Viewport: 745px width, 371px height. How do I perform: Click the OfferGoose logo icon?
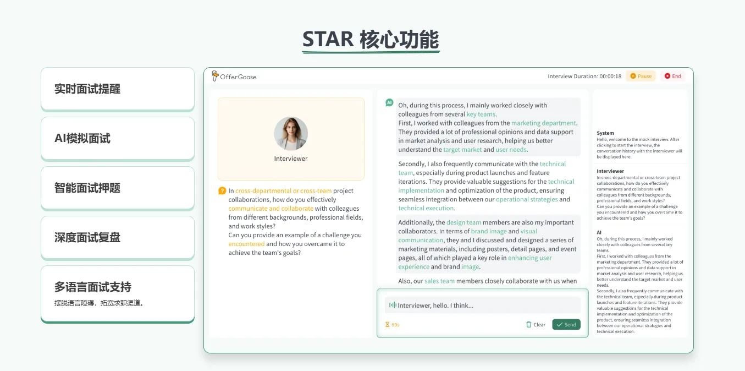215,76
